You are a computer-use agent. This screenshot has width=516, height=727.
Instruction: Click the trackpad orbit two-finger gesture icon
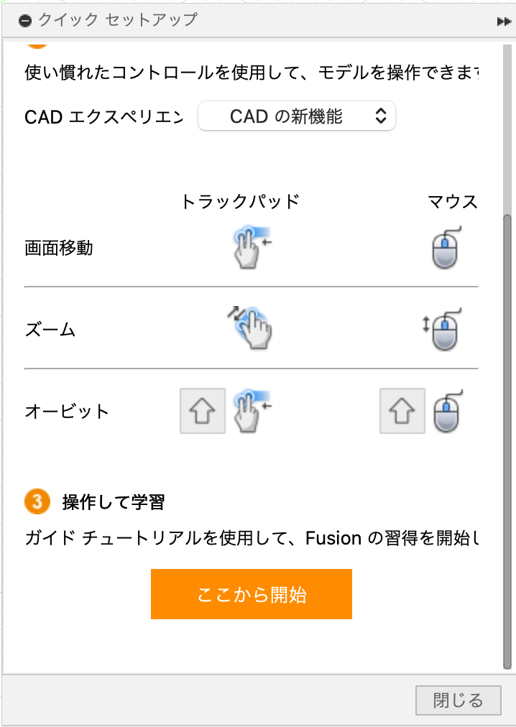point(252,411)
